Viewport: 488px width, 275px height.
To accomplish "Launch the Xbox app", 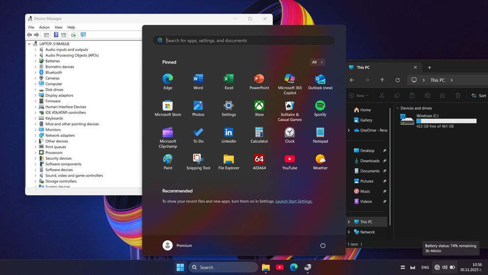I will (x=259, y=108).
